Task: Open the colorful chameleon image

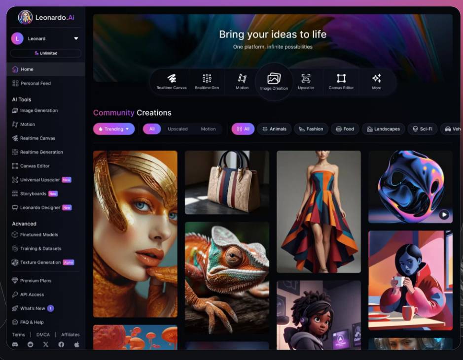Action: 227,278
